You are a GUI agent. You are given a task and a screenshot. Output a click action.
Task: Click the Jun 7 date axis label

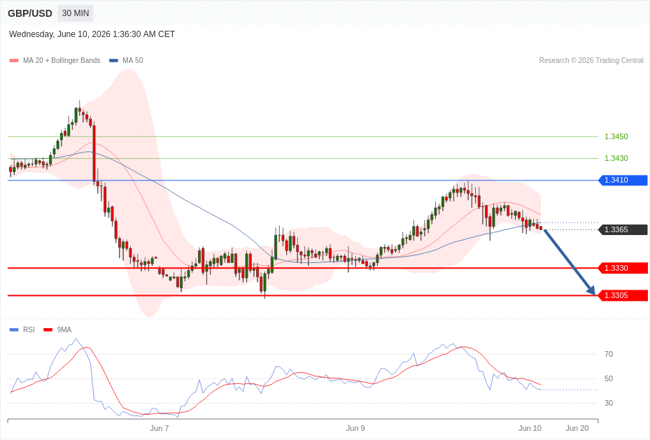160,428
